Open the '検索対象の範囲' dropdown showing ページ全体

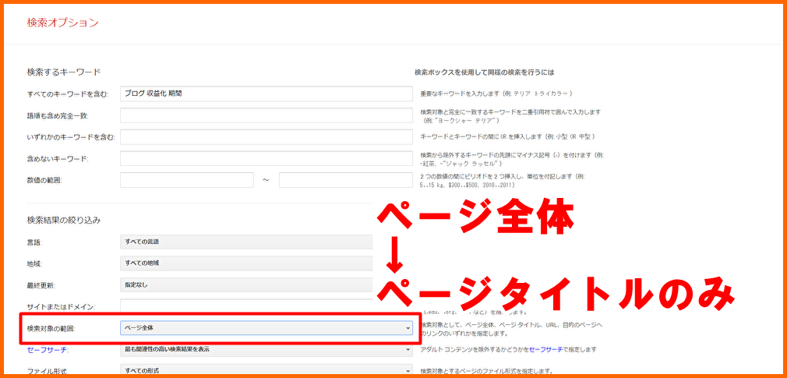(x=266, y=328)
